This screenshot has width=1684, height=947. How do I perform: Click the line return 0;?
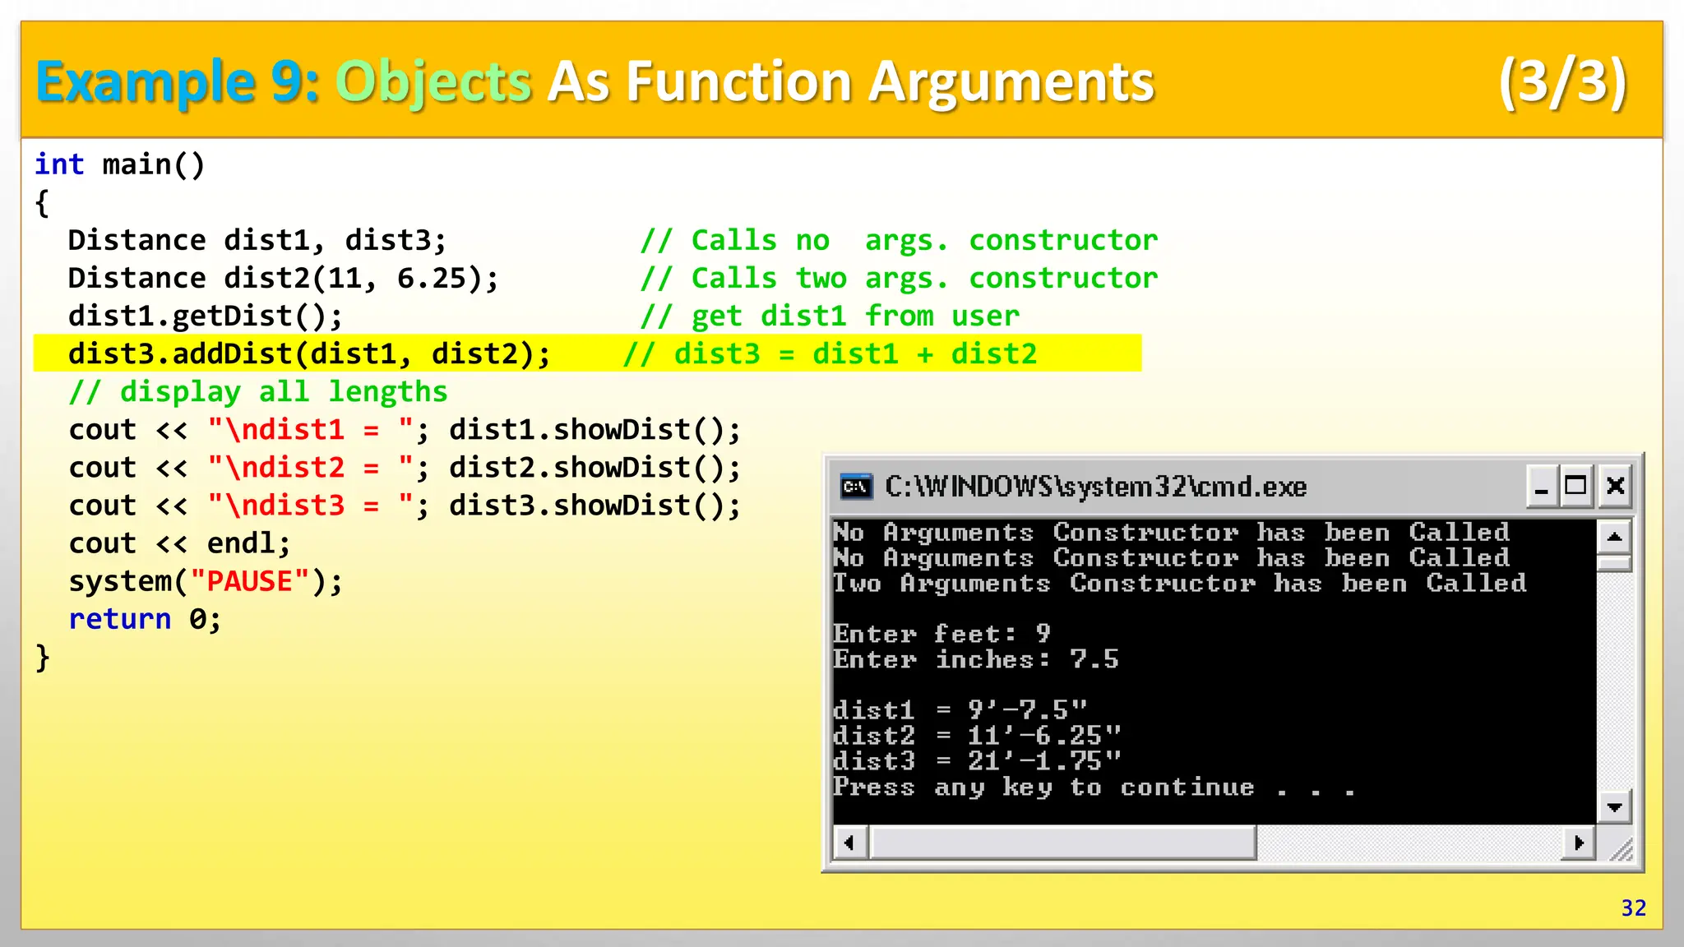tap(145, 619)
